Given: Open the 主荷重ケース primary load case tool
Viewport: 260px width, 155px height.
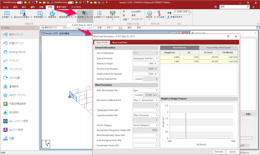Looking at the screenshot, I should point(7,14).
